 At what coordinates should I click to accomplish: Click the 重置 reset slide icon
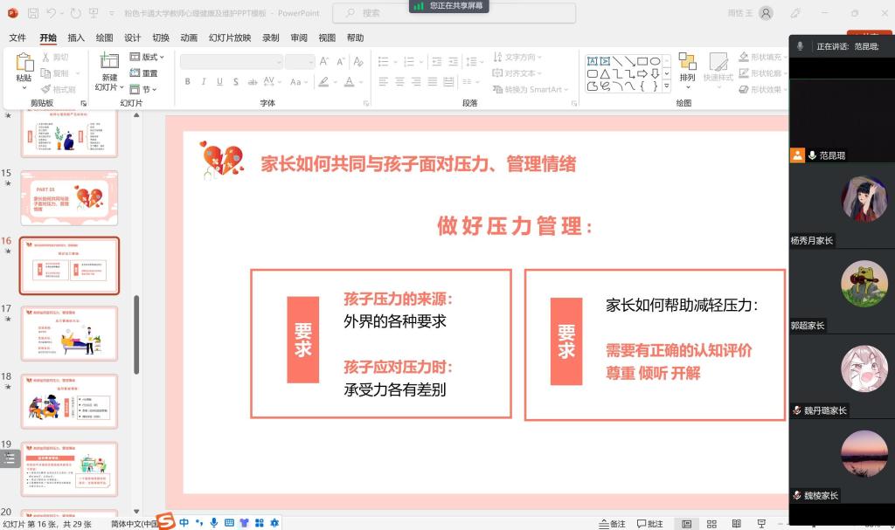144,73
